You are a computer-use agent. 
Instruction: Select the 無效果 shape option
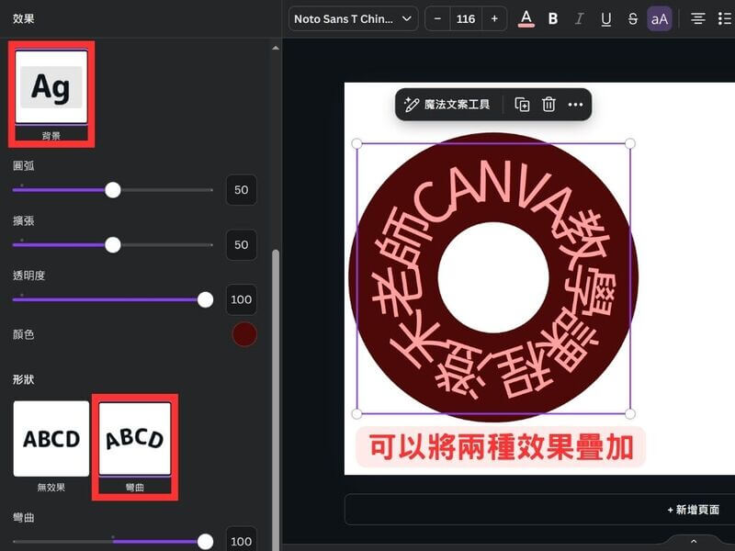click(51, 439)
